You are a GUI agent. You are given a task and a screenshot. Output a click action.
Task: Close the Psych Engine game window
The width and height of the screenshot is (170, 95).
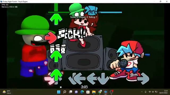click(x=167, y=2)
